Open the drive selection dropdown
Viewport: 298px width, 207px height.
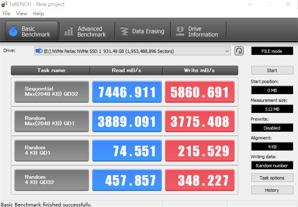click(227, 51)
